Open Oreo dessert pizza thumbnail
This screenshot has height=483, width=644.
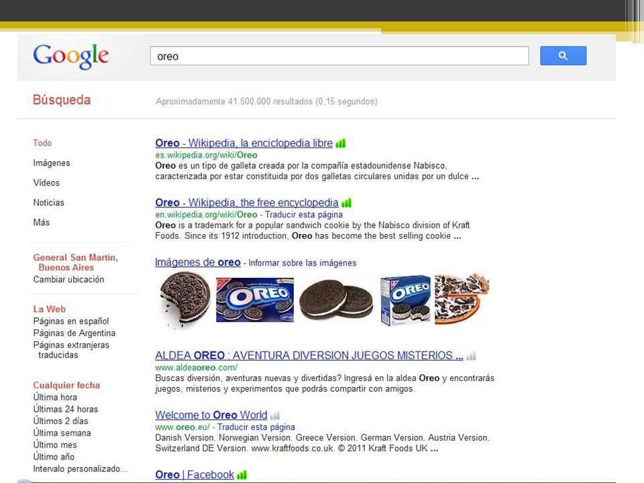click(x=462, y=299)
